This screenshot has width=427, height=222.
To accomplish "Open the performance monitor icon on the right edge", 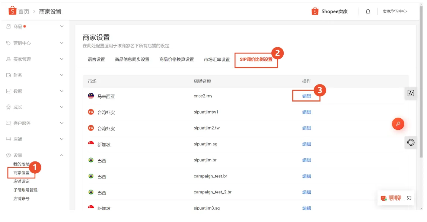I will tap(411, 93).
